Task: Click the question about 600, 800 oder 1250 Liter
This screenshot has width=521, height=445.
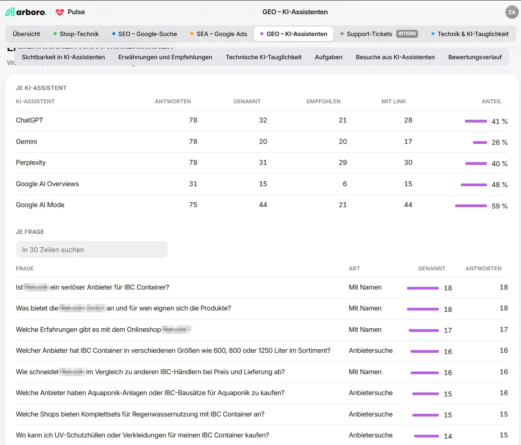Action: pyautogui.click(x=173, y=351)
